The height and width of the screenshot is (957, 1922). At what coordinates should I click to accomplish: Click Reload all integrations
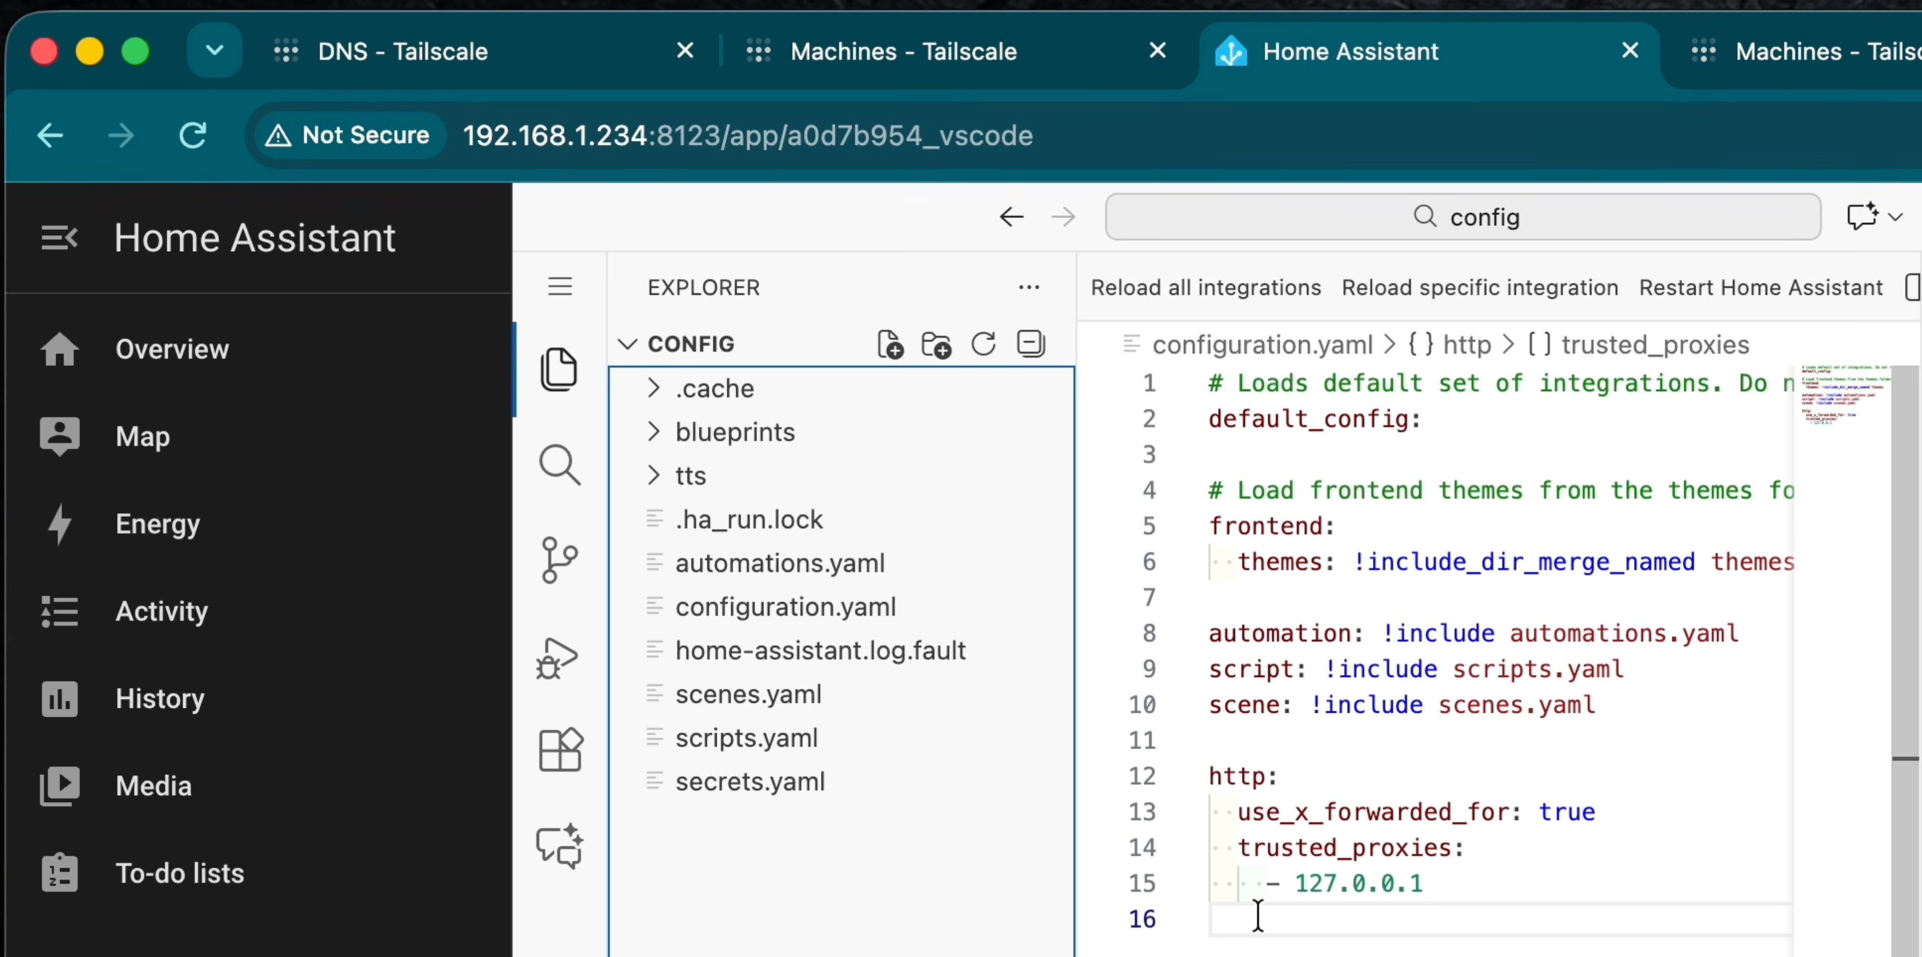pos(1206,288)
